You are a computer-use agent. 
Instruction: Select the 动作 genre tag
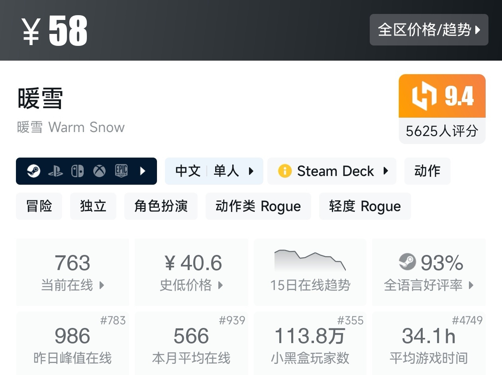point(427,171)
